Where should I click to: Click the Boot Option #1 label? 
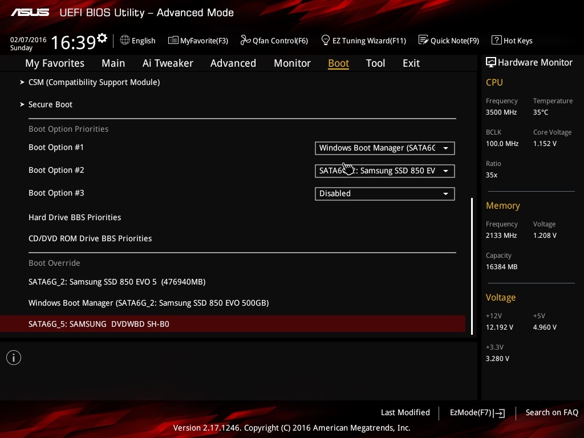click(56, 147)
